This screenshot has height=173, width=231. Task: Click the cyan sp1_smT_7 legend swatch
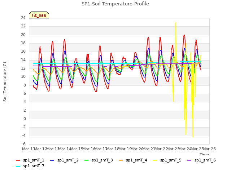point(18,167)
